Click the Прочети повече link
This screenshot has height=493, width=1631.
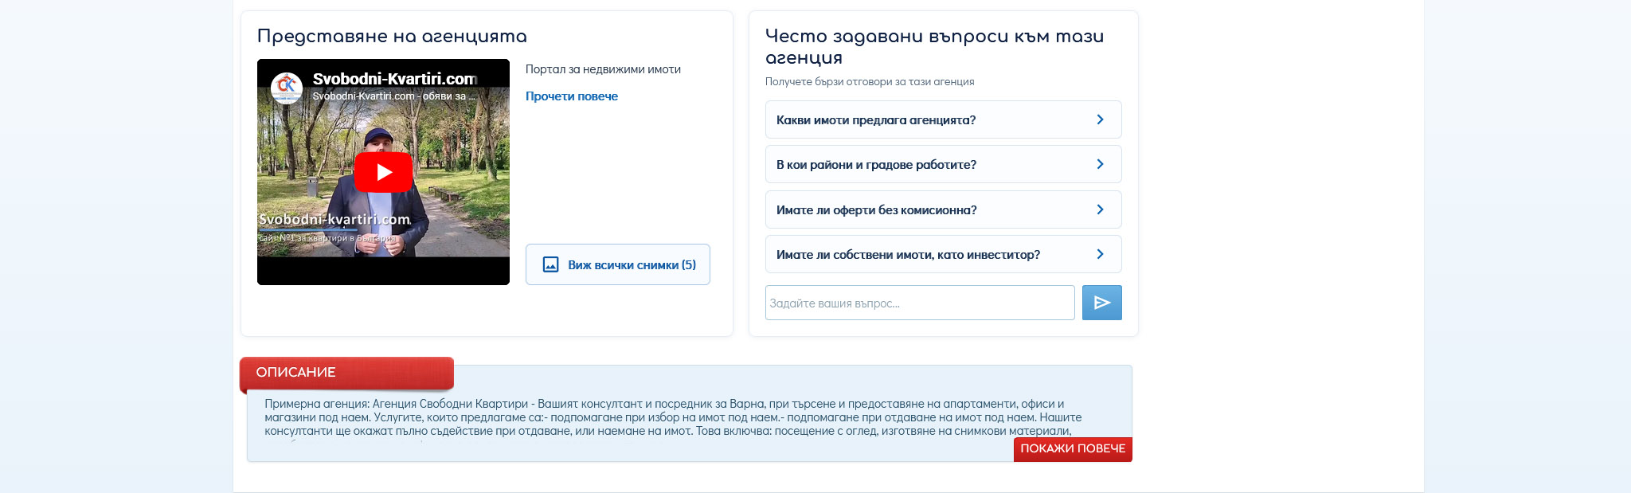coord(571,96)
